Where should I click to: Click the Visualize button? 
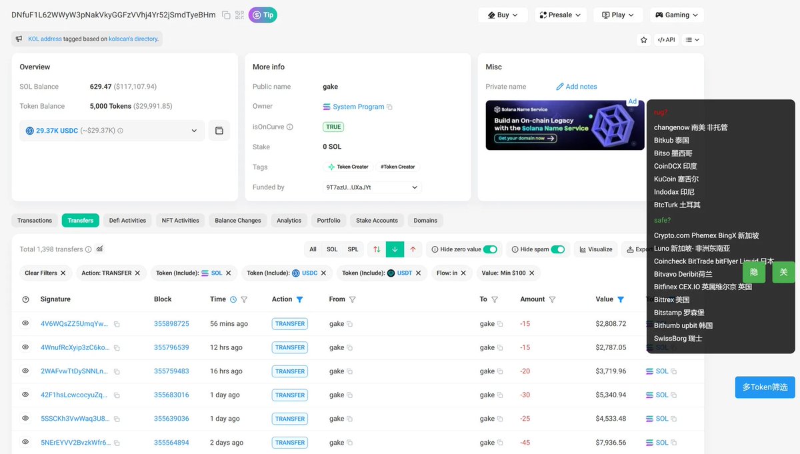(596, 249)
